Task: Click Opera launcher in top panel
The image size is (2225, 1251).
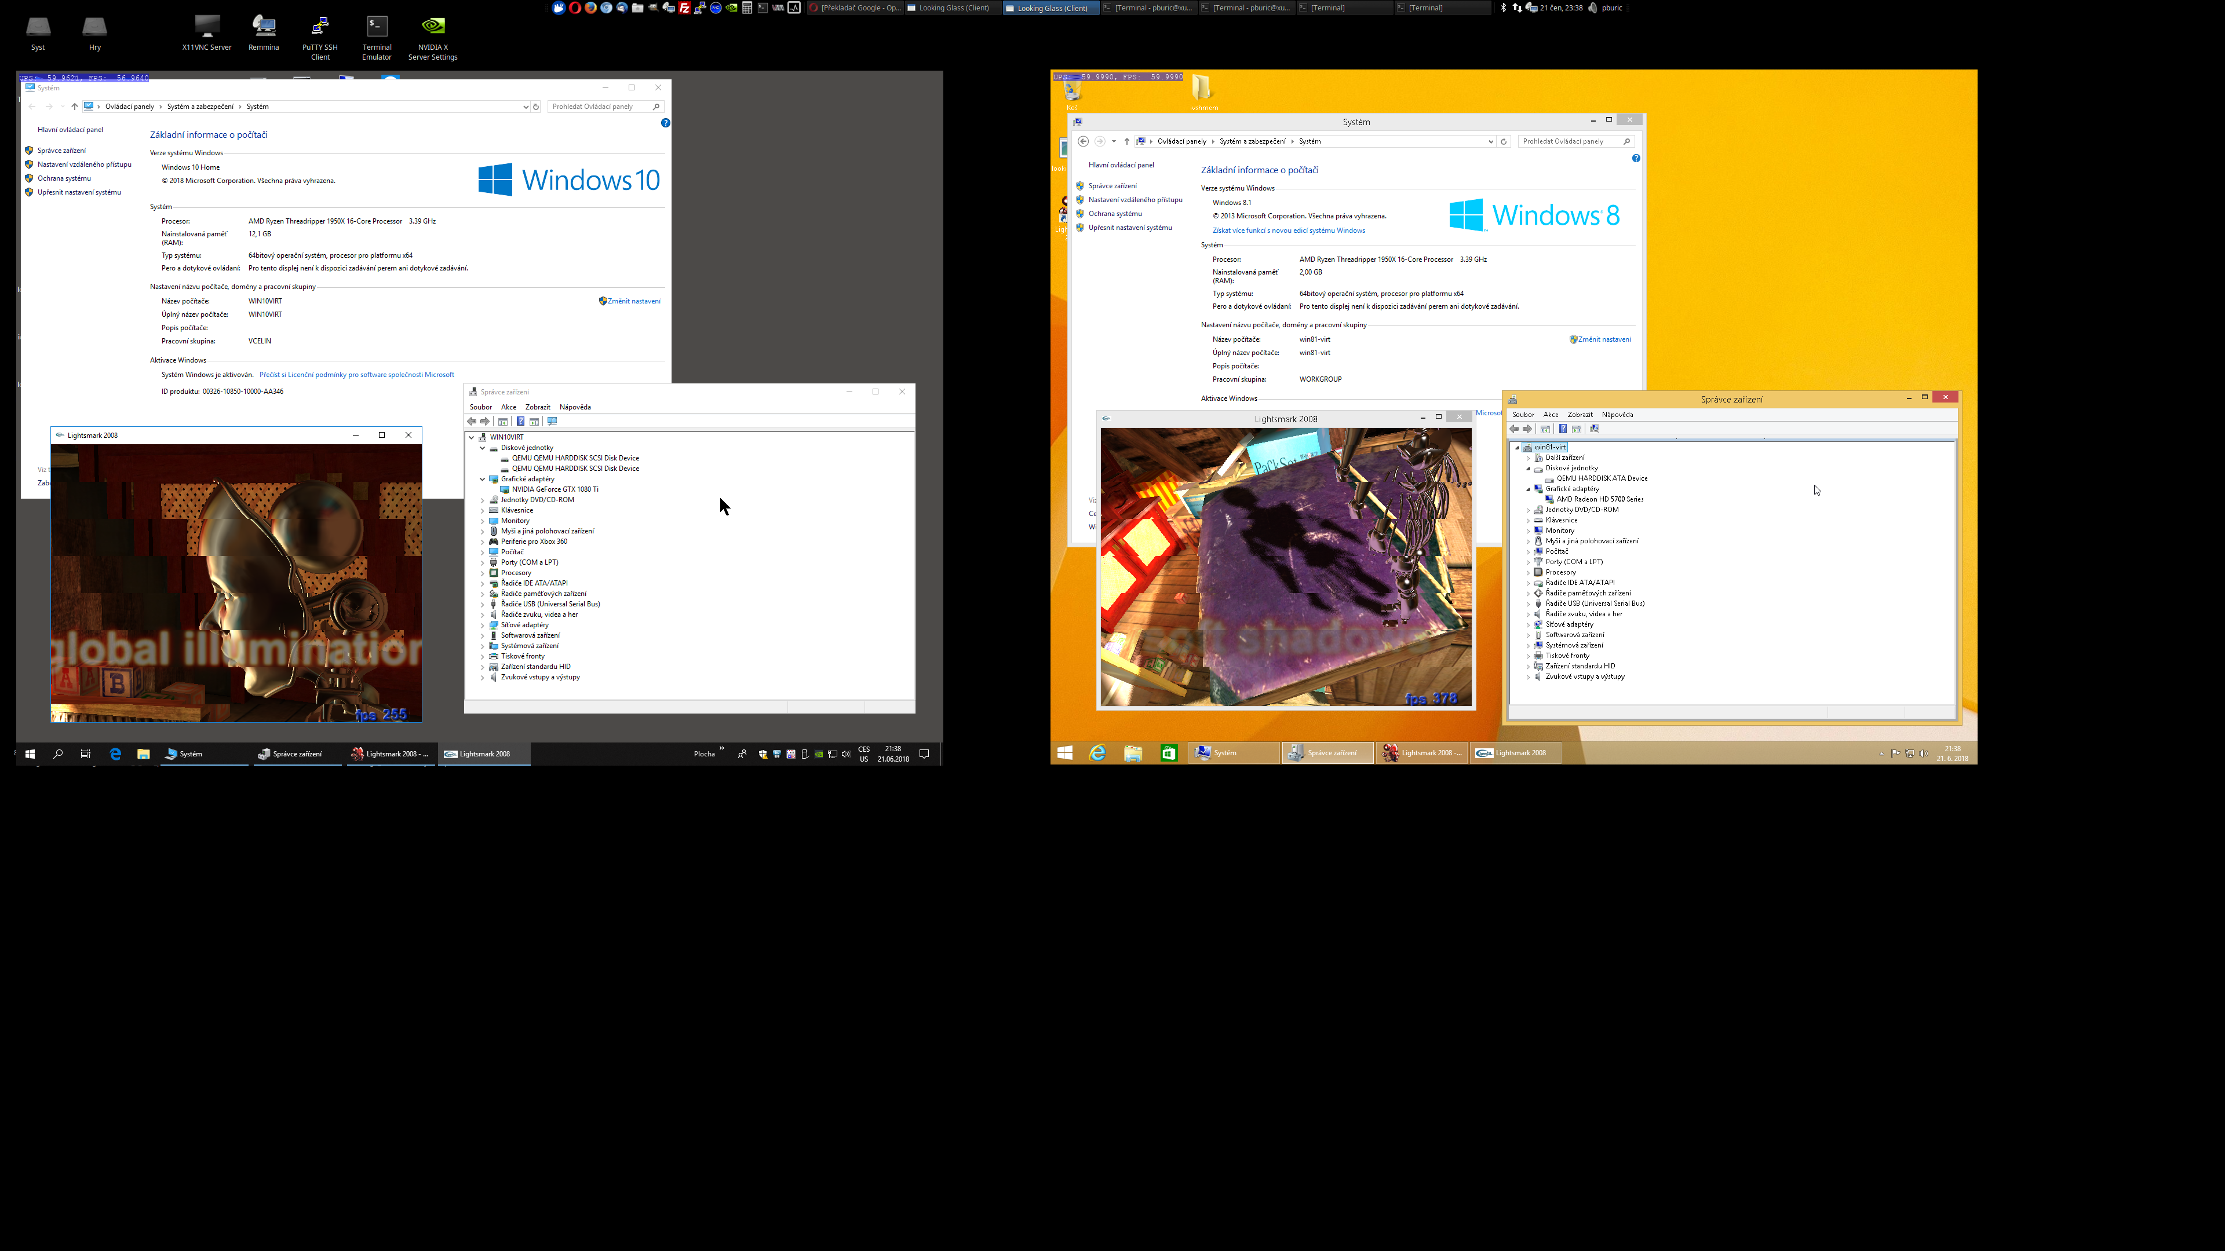Action: pos(575,8)
